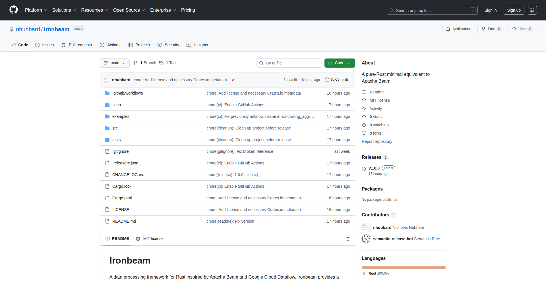The height and width of the screenshot is (282, 546).
Task: Click the book icon beside Readme
Action: [364, 92]
